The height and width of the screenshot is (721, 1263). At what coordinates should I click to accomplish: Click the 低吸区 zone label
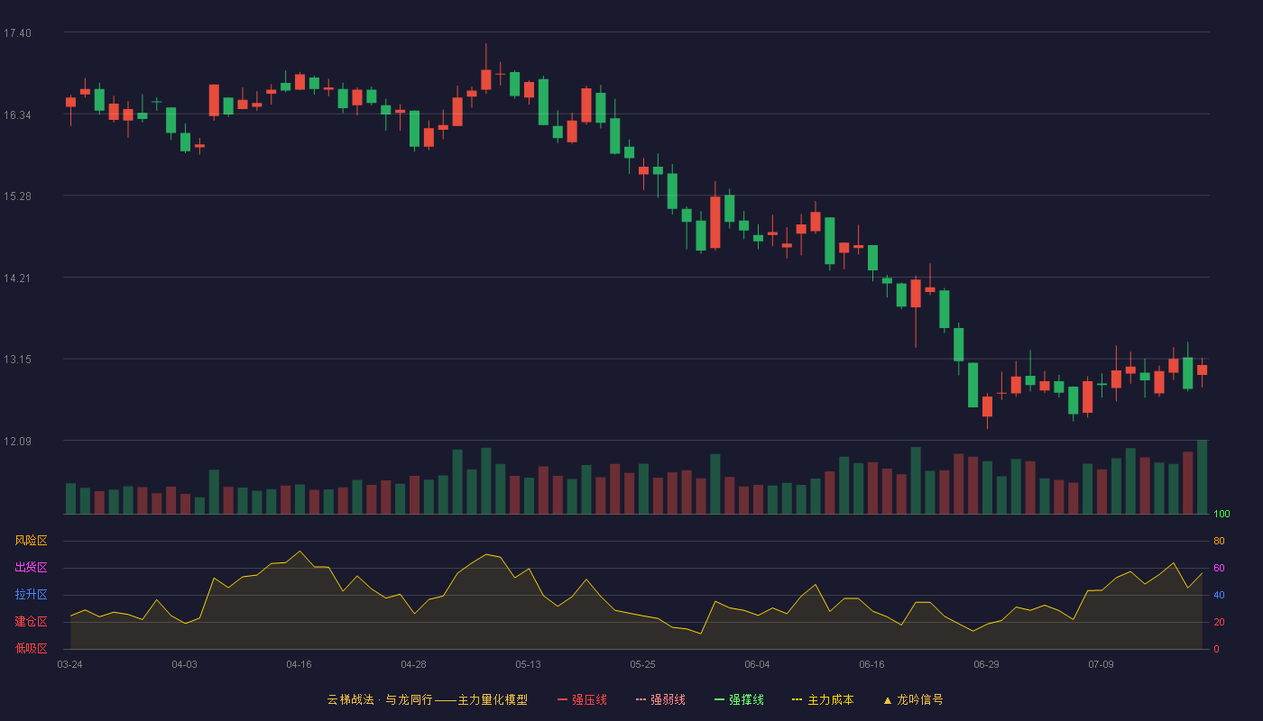coord(31,649)
